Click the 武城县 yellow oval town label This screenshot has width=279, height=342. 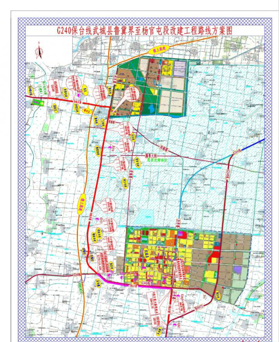click(x=146, y=254)
